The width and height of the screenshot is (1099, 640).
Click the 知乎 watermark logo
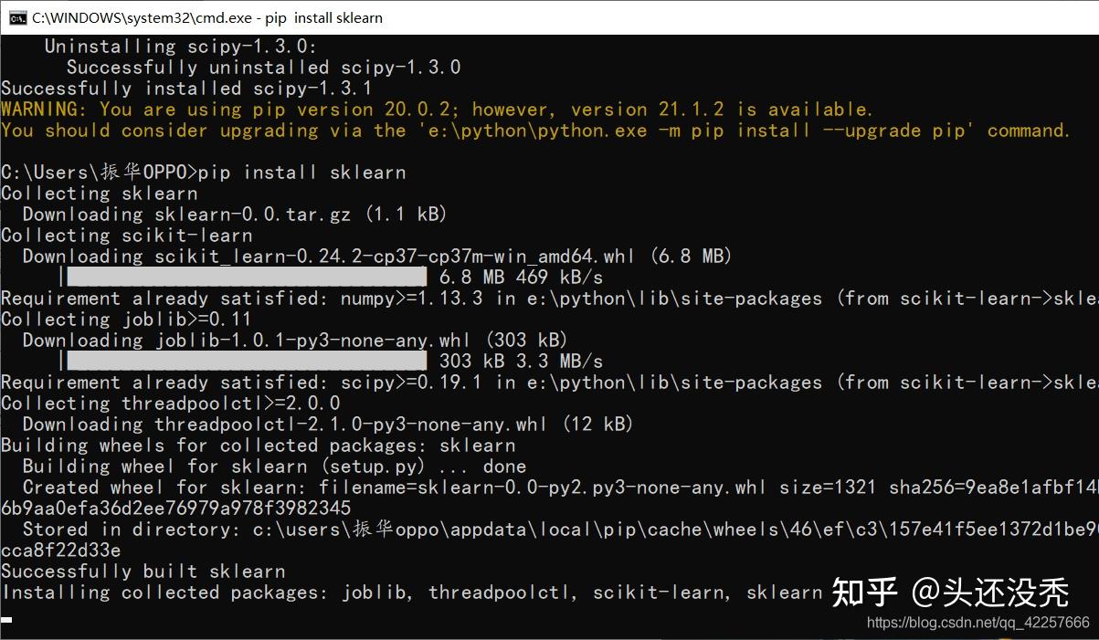point(865,593)
